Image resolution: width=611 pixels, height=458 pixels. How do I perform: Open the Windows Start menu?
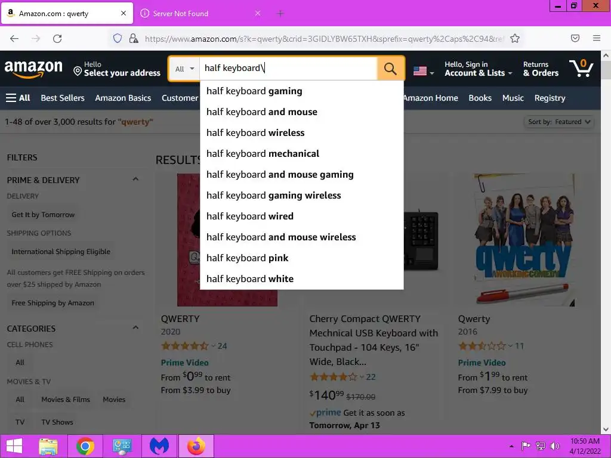(14, 446)
